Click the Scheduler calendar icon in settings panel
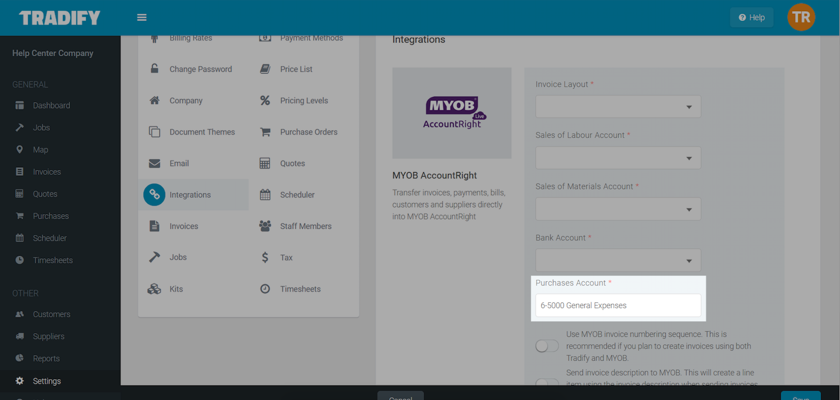This screenshot has height=400, width=840. (265, 195)
